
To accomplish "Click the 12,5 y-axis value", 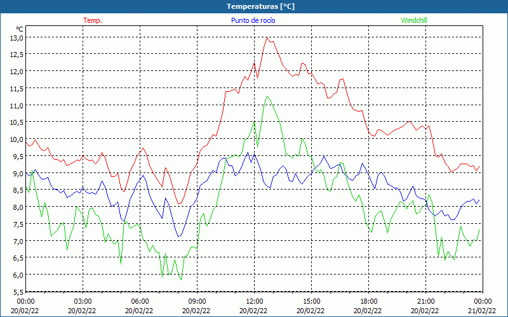I will coord(17,55).
